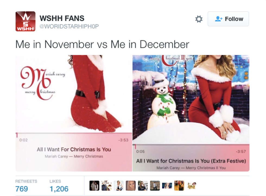This screenshot has width=266, height=196.
Task: Open the sixth liker avatar
Action: point(155,185)
